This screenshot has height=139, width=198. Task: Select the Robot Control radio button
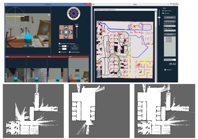pos(163,11)
